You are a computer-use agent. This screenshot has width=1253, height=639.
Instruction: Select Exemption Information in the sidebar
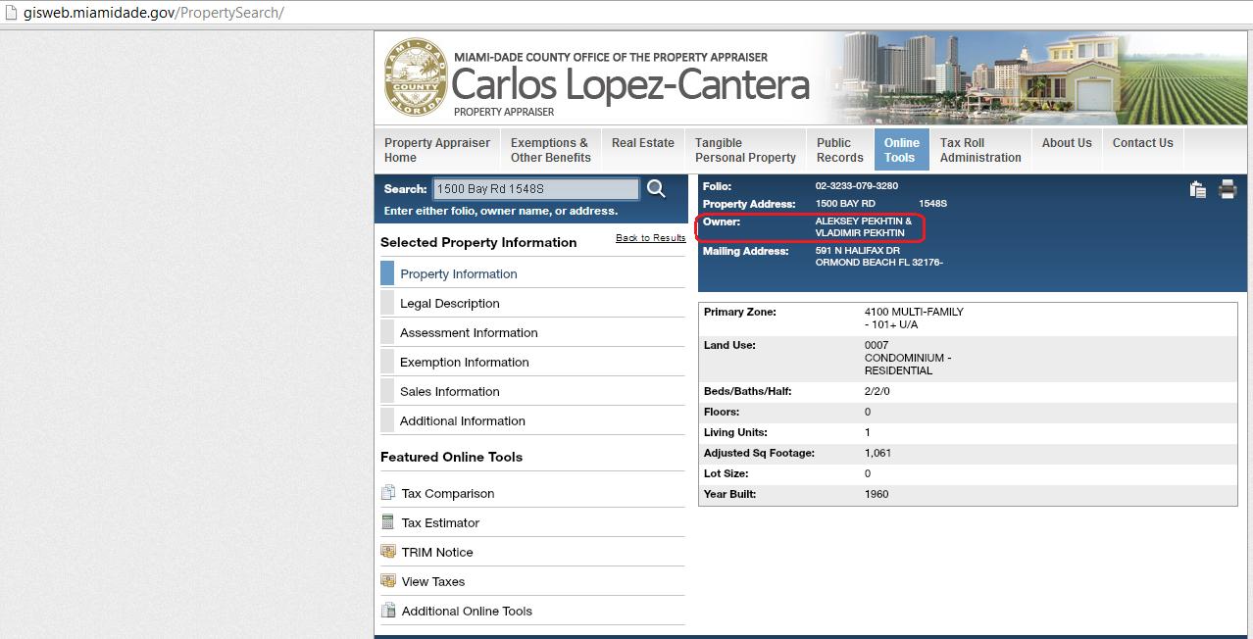[x=464, y=363]
